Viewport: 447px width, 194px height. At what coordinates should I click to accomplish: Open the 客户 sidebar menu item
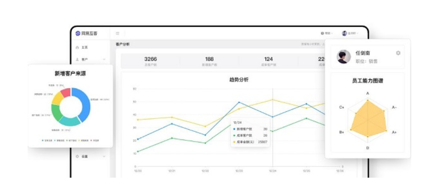coord(82,59)
